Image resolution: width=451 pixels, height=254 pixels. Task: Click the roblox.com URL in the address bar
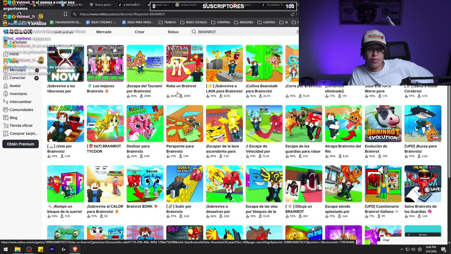pos(122,14)
